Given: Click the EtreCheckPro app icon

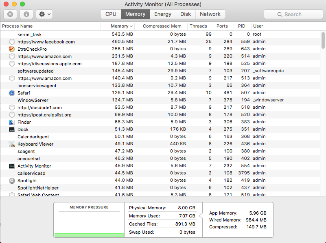Looking at the screenshot, I should [12, 49].
